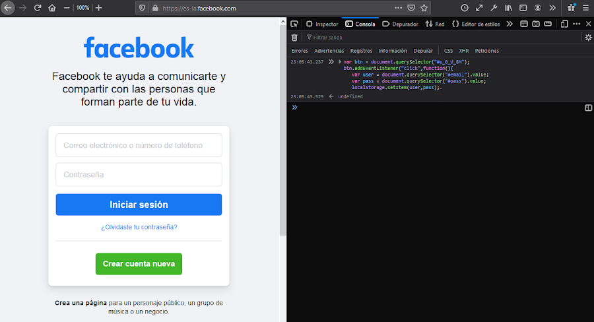Open console settings gear

(x=588, y=37)
